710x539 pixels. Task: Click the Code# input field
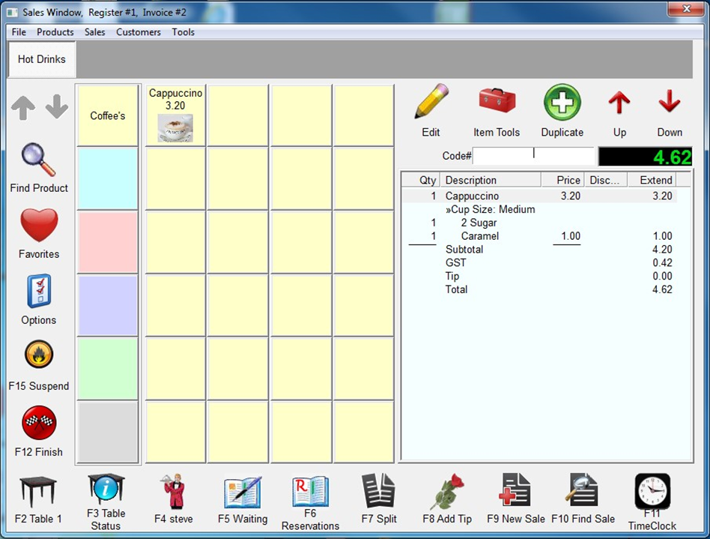click(533, 156)
